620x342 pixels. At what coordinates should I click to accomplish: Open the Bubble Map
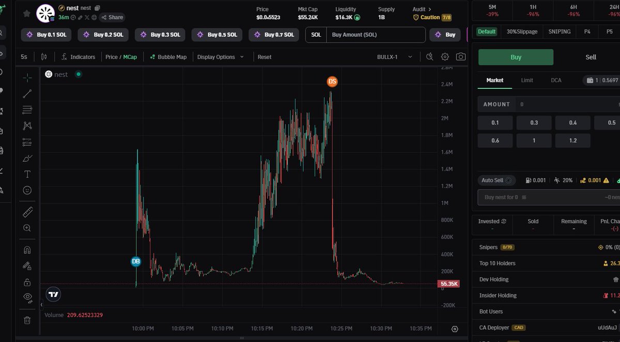pyautogui.click(x=168, y=57)
